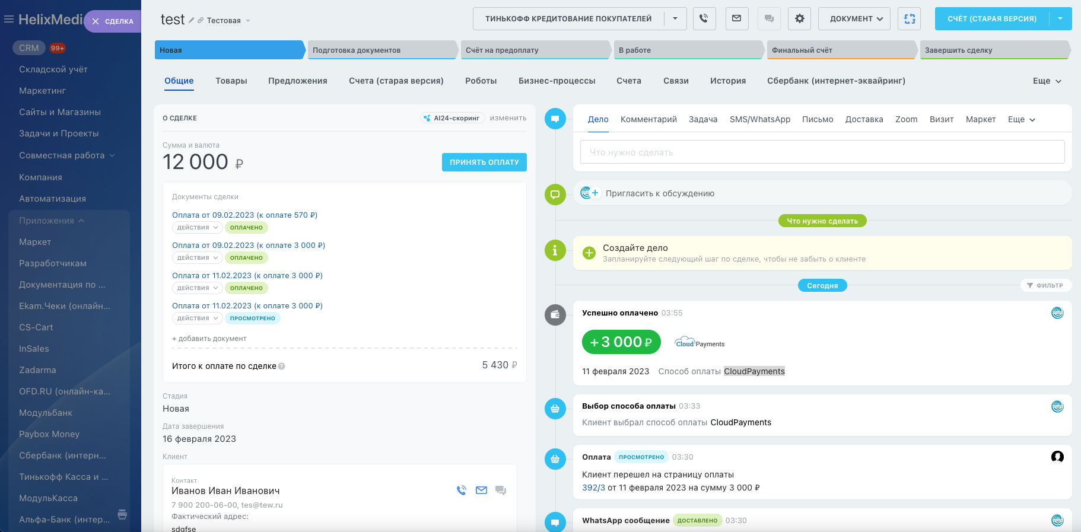Open deal settings gear icon

pos(799,18)
